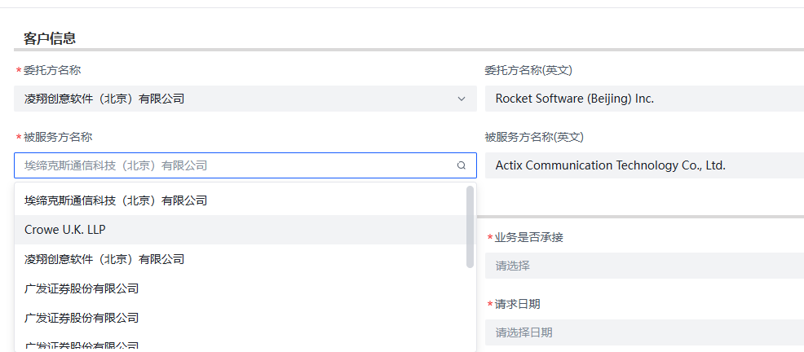The width and height of the screenshot is (804, 352).
Task: Click selected 凌翔创意软件 value in 委托方名称 field
Action: click(x=104, y=99)
